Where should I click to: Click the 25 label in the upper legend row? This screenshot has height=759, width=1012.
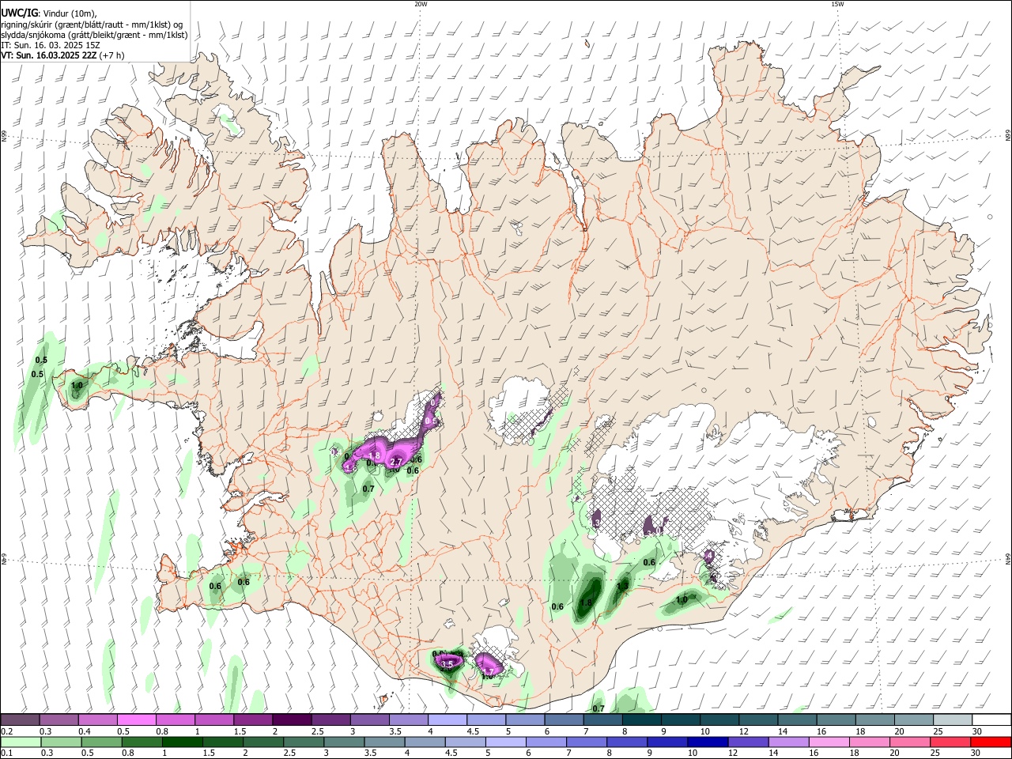pyautogui.click(x=938, y=731)
